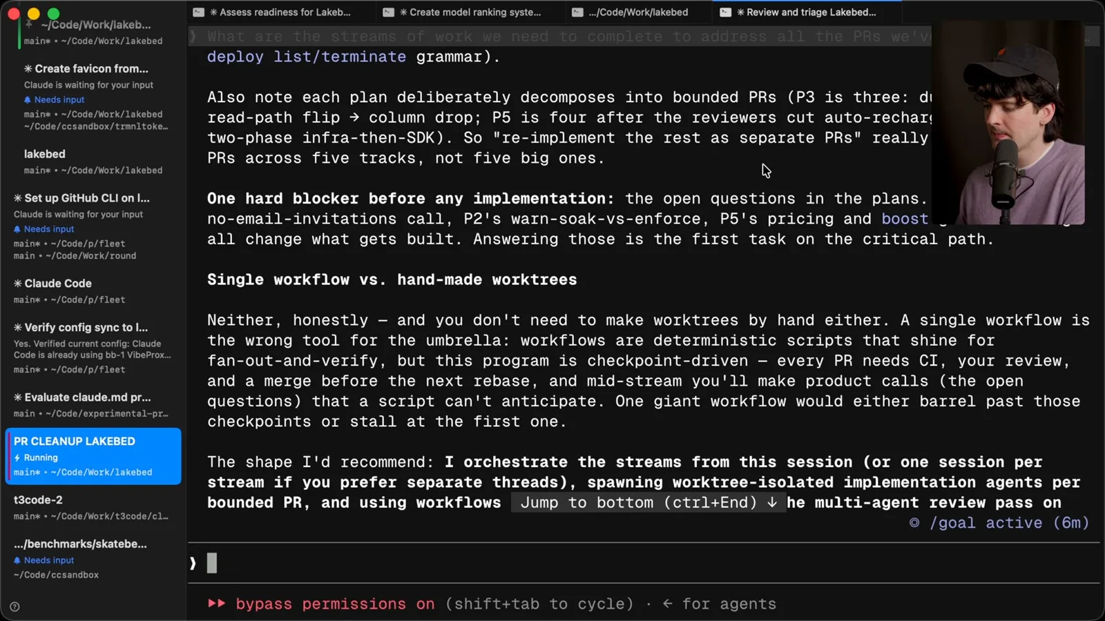Image resolution: width=1105 pixels, height=621 pixels.
Task: Click asterisk icon beside Verify config sync
Action: [18, 328]
